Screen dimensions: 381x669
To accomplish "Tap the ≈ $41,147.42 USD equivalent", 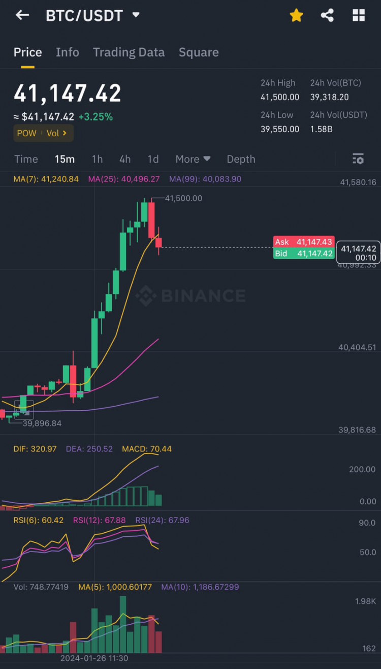I will (44, 117).
